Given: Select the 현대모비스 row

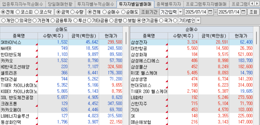Looking at the screenshot, I should (192, 85).
